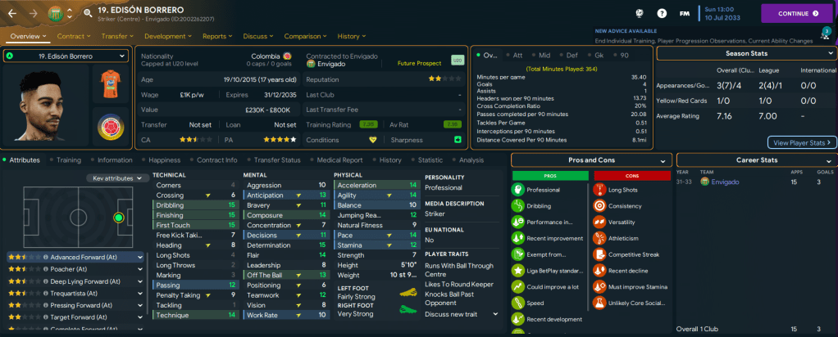Expand the Key attributes dropdown

coord(115,177)
